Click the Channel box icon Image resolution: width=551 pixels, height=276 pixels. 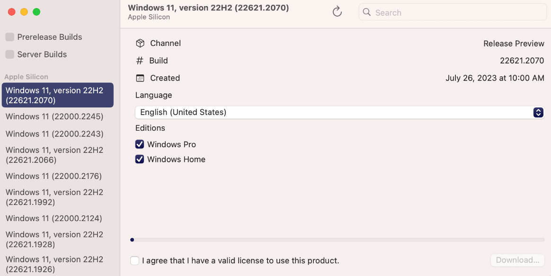[140, 43]
